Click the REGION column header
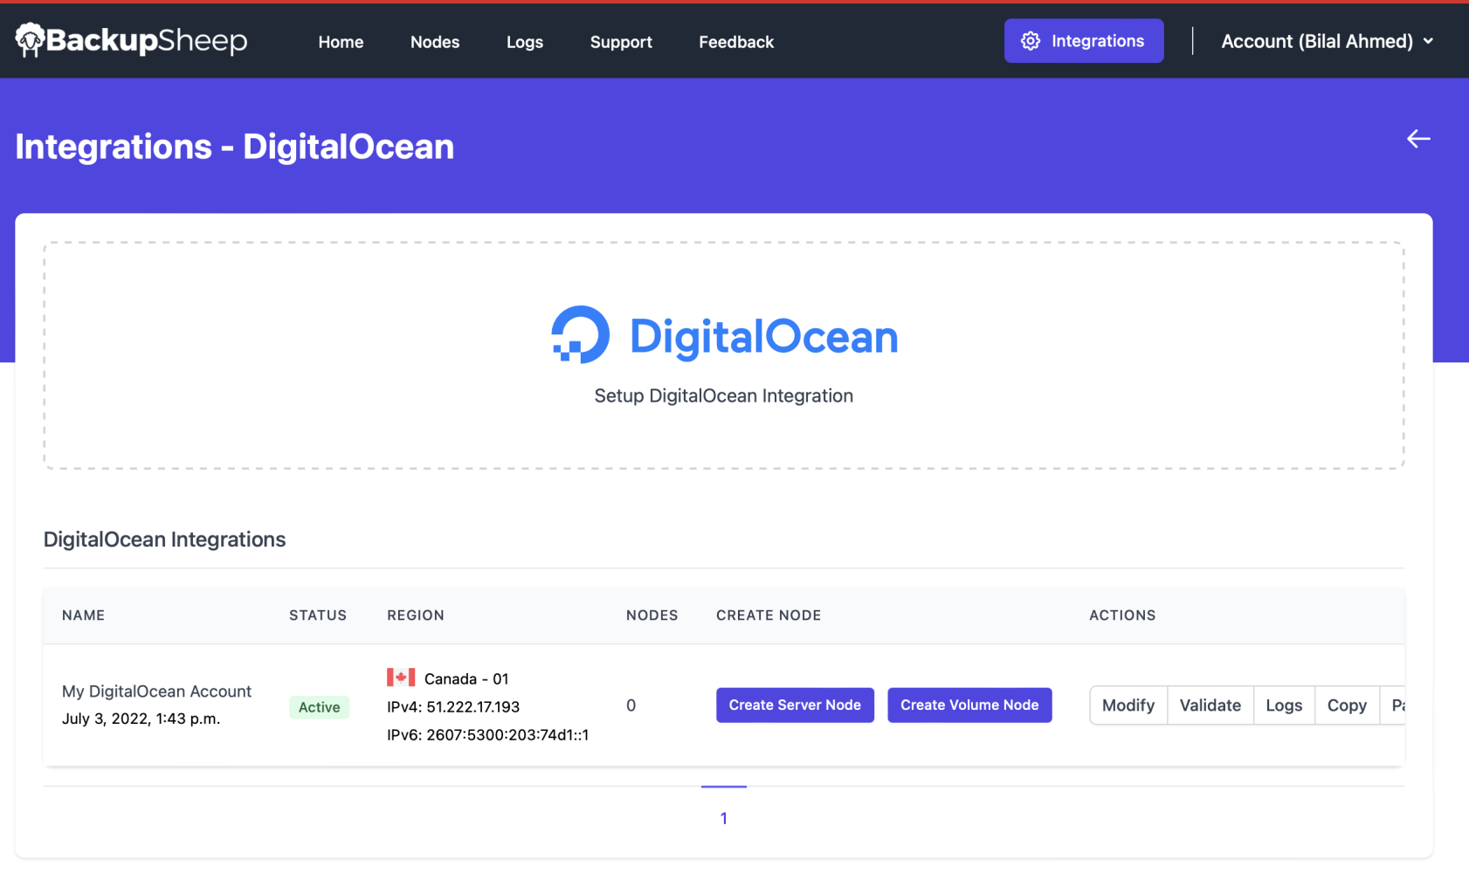The image size is (1469, 894). tap(416, 615)
